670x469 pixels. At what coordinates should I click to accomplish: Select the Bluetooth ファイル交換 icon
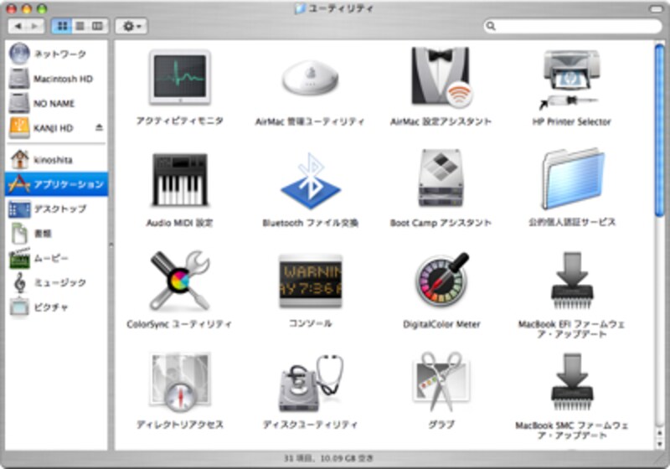click(x=310, y=181)
